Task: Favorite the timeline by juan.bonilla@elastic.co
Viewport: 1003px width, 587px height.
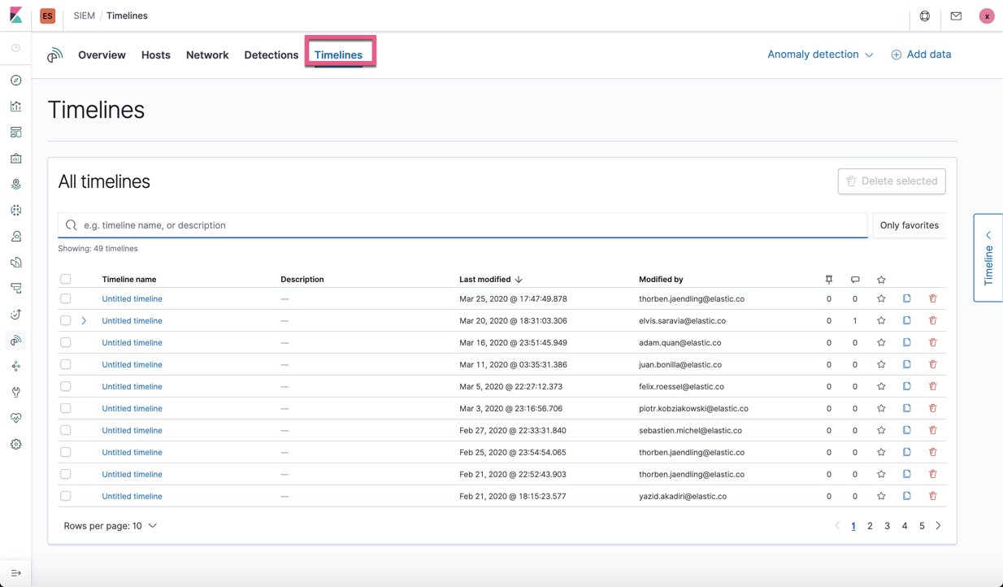Action: point(881,364)
